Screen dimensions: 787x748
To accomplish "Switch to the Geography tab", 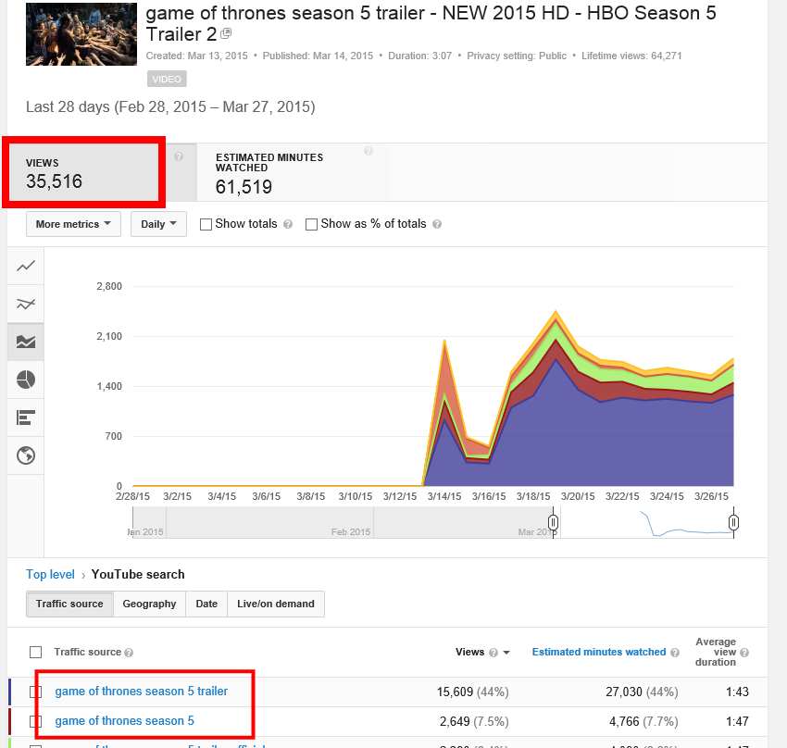I will pyautogui.click(x=150, y=604).
